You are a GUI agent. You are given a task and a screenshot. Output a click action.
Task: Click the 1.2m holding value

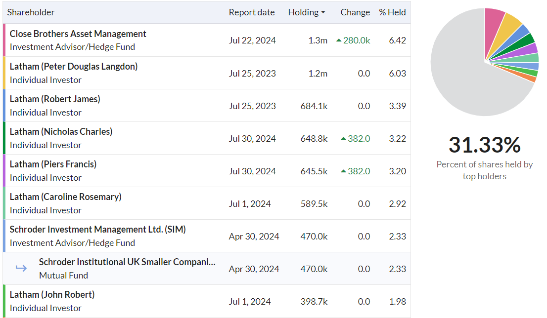click(318, 74)
